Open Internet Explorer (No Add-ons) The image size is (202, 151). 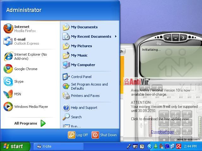[x=25, y=56]
